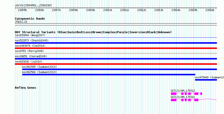This screenshot has width=224, height=114.
Task: Select the nsv820636 (Ju2010) red bar
Action: coord(116,64)
